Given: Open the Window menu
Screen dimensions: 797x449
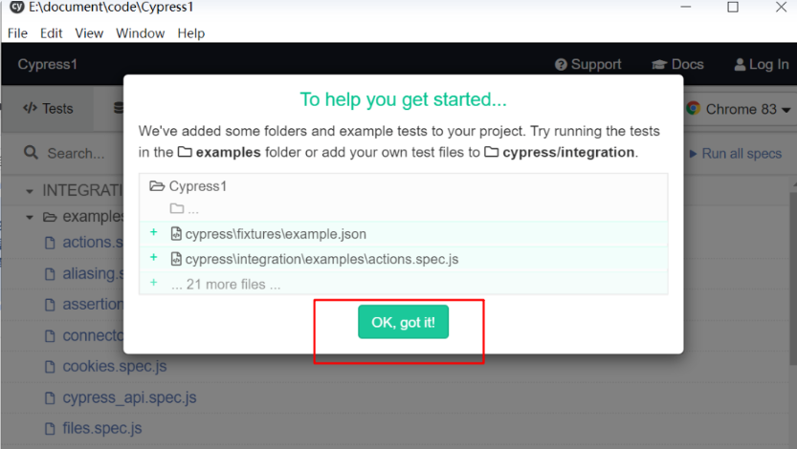Looking at the screenshot, I should point(141,33).
